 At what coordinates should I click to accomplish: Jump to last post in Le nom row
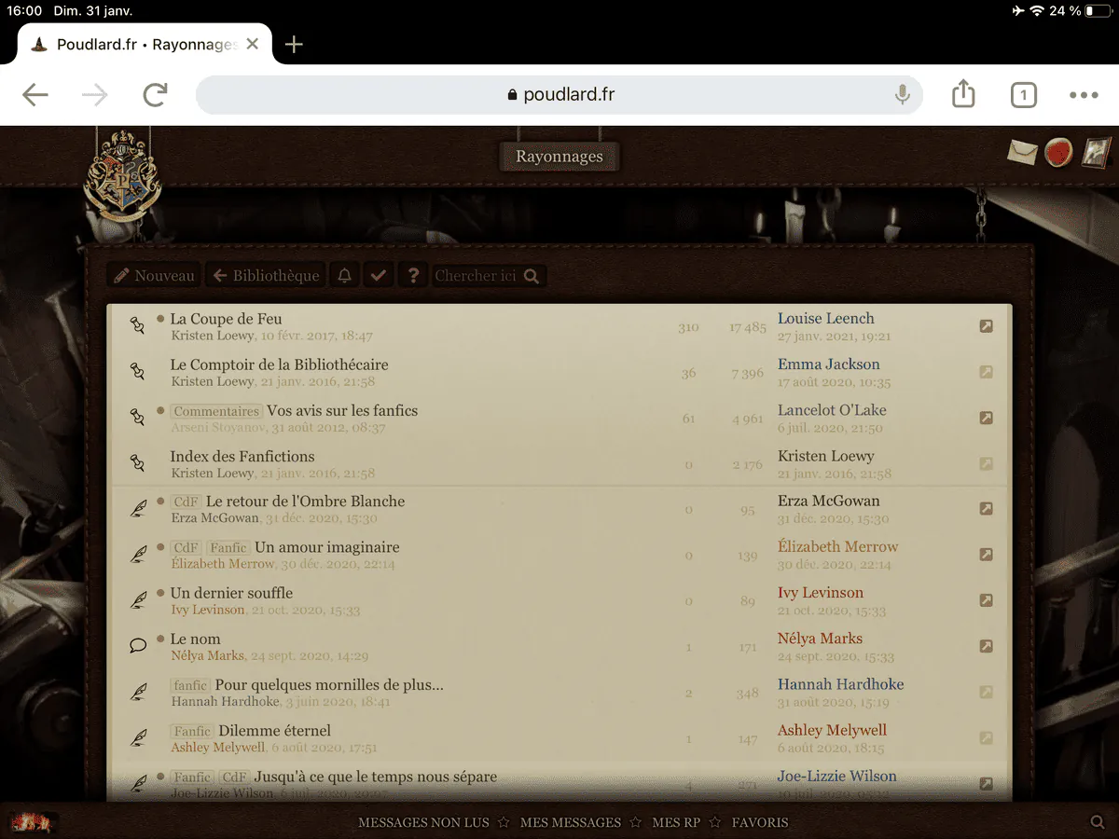(x=987, y=646)
